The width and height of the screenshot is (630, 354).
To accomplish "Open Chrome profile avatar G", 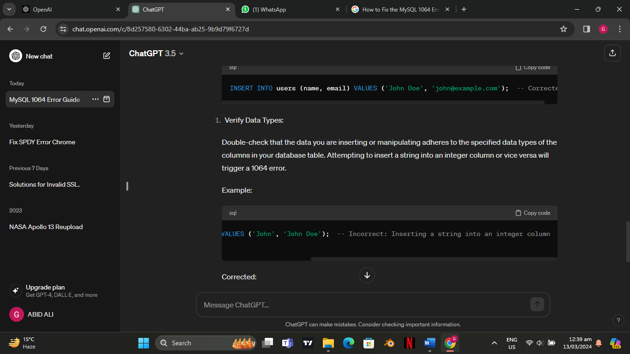I will click(x=603, y=29).
